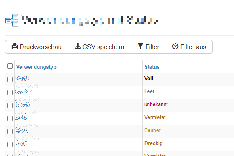Image resolution: width=234 pixels, height=156 pixels.
Task: Select the checkbox for the unbekannt row
Action: (10, 105)
